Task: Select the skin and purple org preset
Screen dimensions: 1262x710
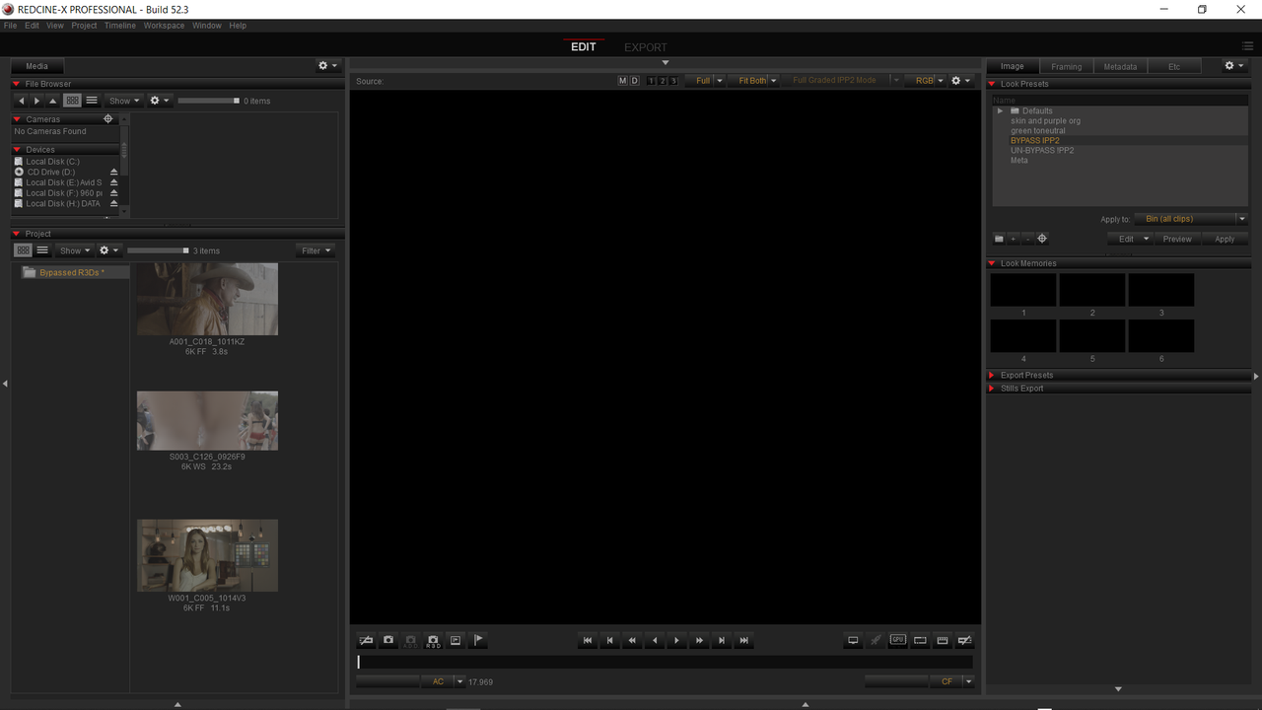Action: (x=1045, y=121)
